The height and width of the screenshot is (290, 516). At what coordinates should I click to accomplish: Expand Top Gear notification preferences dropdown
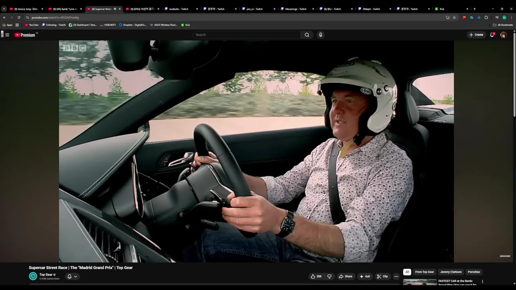pos(72,276)
